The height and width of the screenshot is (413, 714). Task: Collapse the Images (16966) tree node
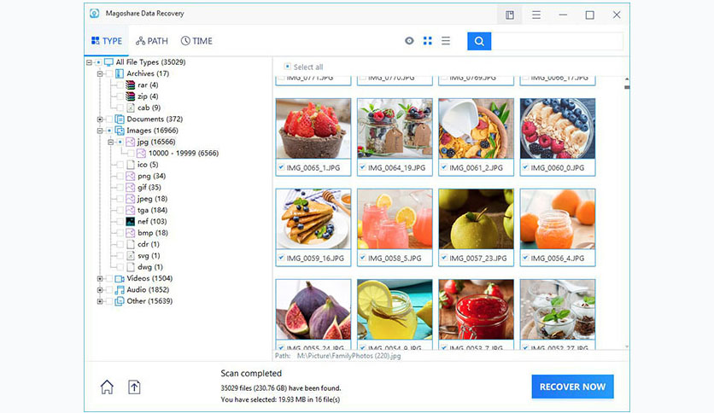click(x=100, y=131)
